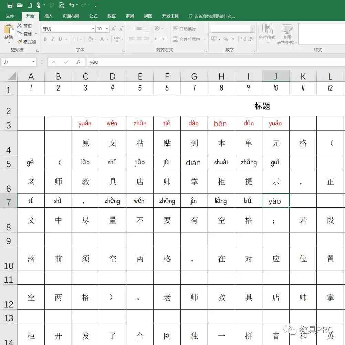Expand the 粘贴 paste options arrow
The width and height of the screenshot is (345, 345).
pyautogui.click(x=9, y=42)
